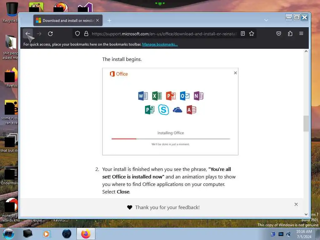The width and height of the screenshot is (320, 240).
Task: Click the padlock site security icon
Action: point(86,33)
